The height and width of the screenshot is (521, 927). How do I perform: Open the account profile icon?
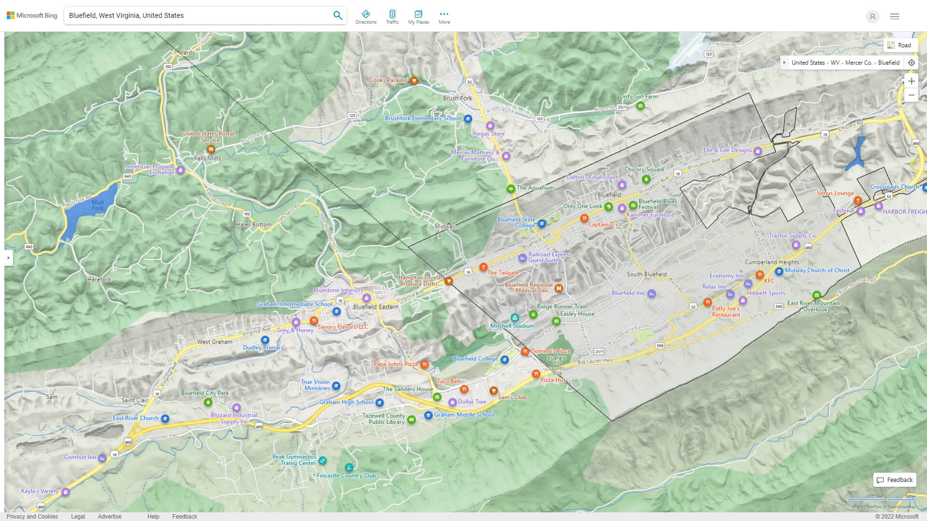click(x=872, y=16)
